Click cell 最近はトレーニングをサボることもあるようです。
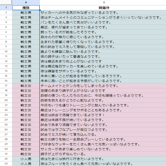 pos(103,110)
